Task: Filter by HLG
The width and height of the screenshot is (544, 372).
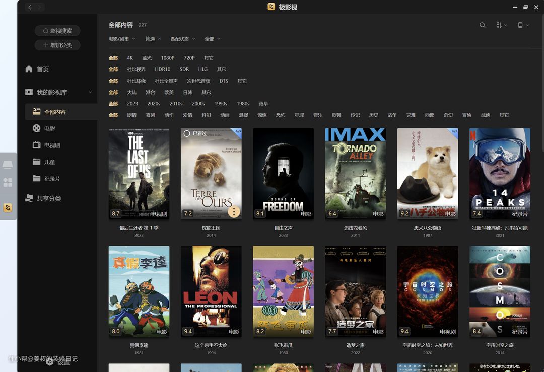Action: point(202,69)
